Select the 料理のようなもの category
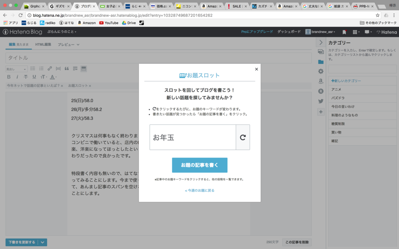The height and width of the screenshot is (249, 399). click(362, 115)
